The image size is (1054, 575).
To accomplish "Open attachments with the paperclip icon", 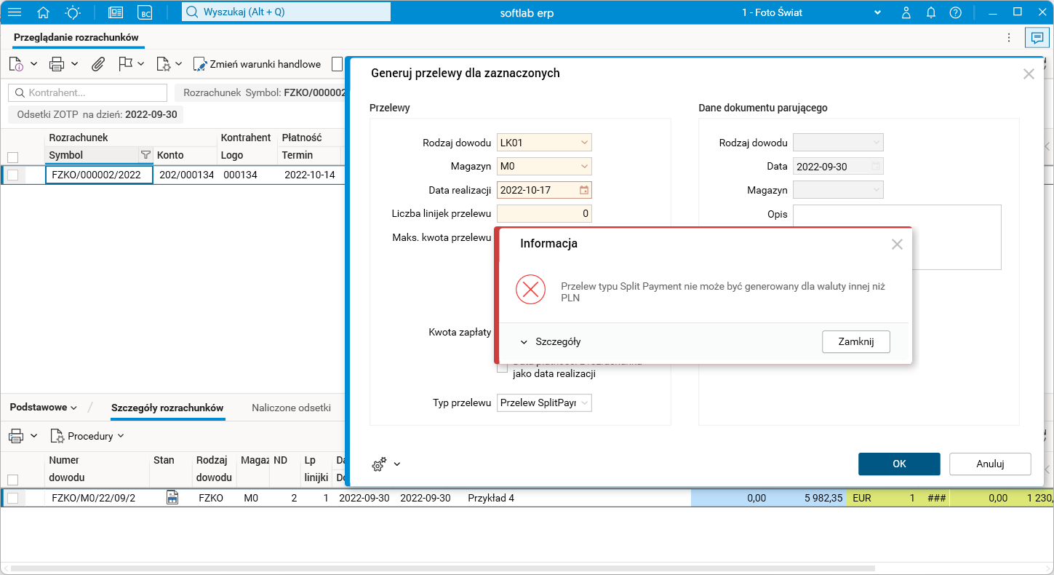I will [98, 64].
